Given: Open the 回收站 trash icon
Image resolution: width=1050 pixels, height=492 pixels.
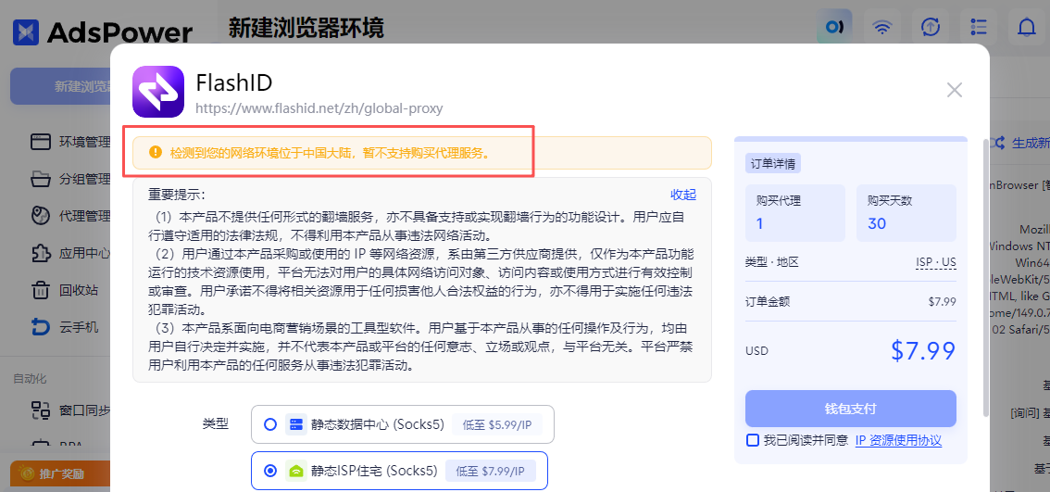Looking at the screenshot, I should (x=41, y=290).
